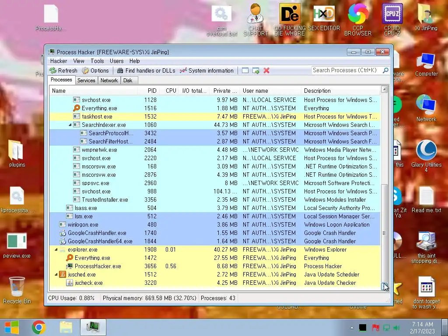The width and height of the screenshot is (448, 336).
Task: Click the Windows Start button
Action: pyautogui.click(x=12, y=327)
